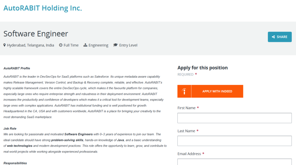Click the Software Engineer job title heading
Image resolution: width=296 pixels, height=165 pixels.
click(x=36, y=34)
